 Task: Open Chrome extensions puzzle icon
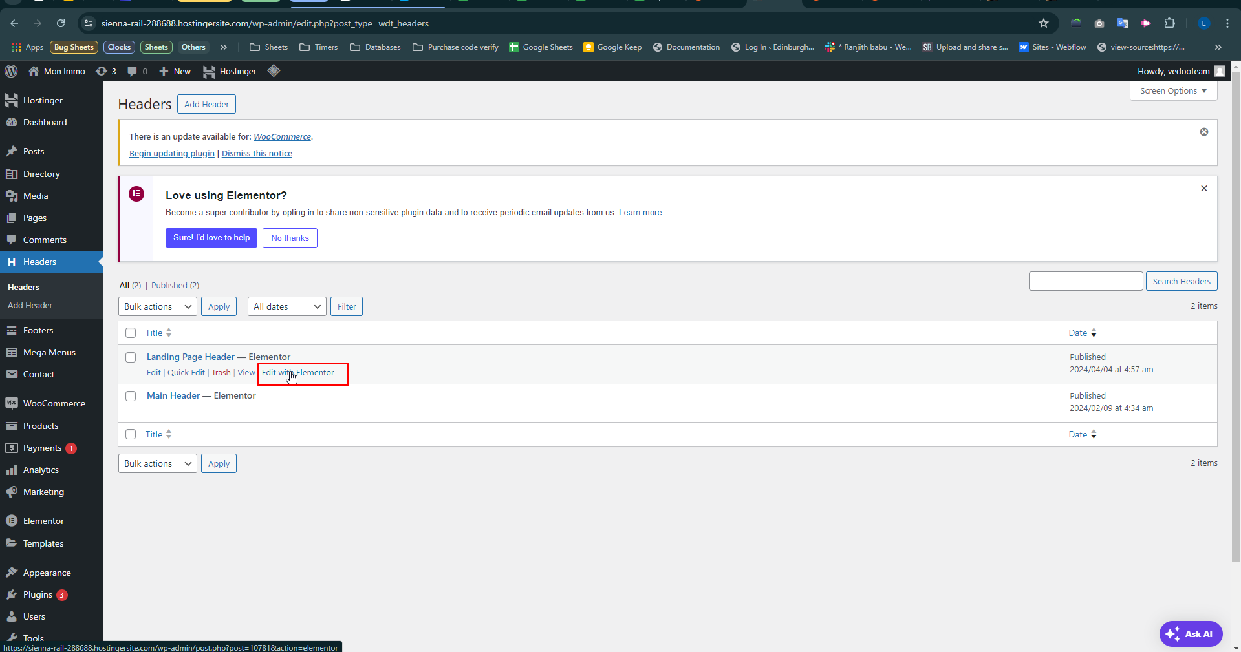pyautogui.click(x=1169, y=23)
